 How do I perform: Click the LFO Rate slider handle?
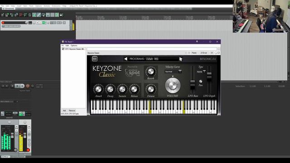[x=193, y=83]
